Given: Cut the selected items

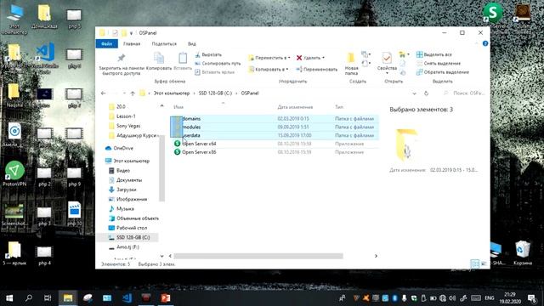Looking at the screenshot, I should click(207, 54).
